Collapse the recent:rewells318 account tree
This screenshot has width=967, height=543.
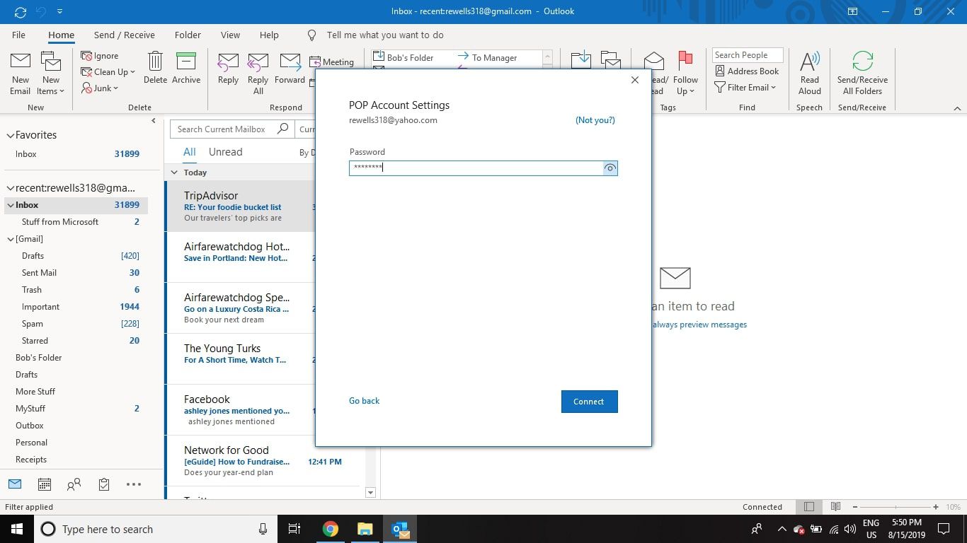pyautogui.click(x=10, y=188)
